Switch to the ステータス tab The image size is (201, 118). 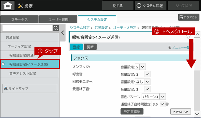pos(20,20)
